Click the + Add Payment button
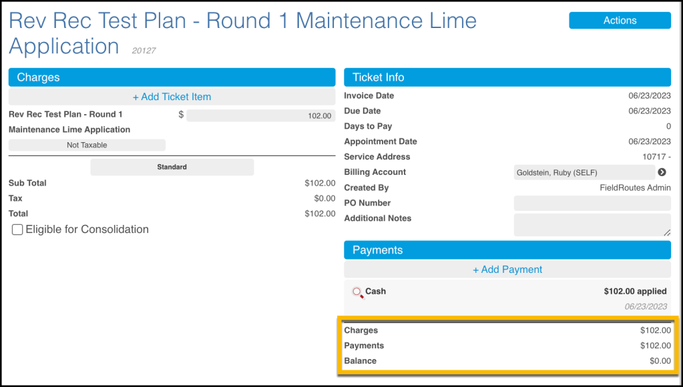Screen dimensions: 683x387 pyautogui.click(x=507, y=270)
